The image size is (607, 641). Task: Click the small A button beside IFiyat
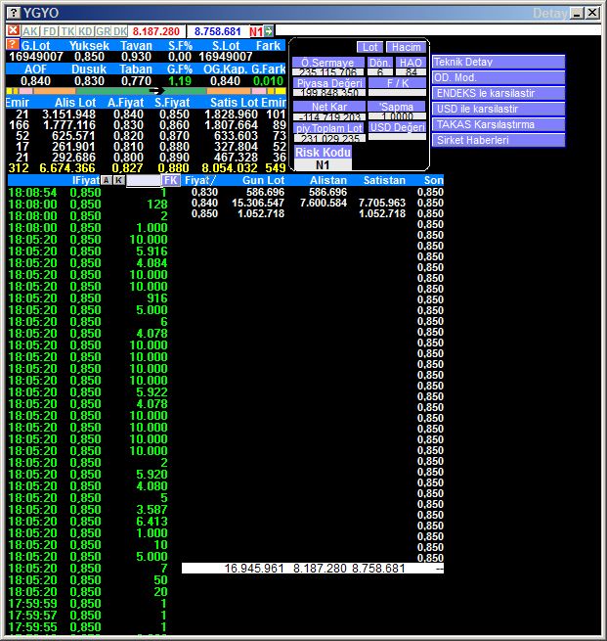coord(107,180)
